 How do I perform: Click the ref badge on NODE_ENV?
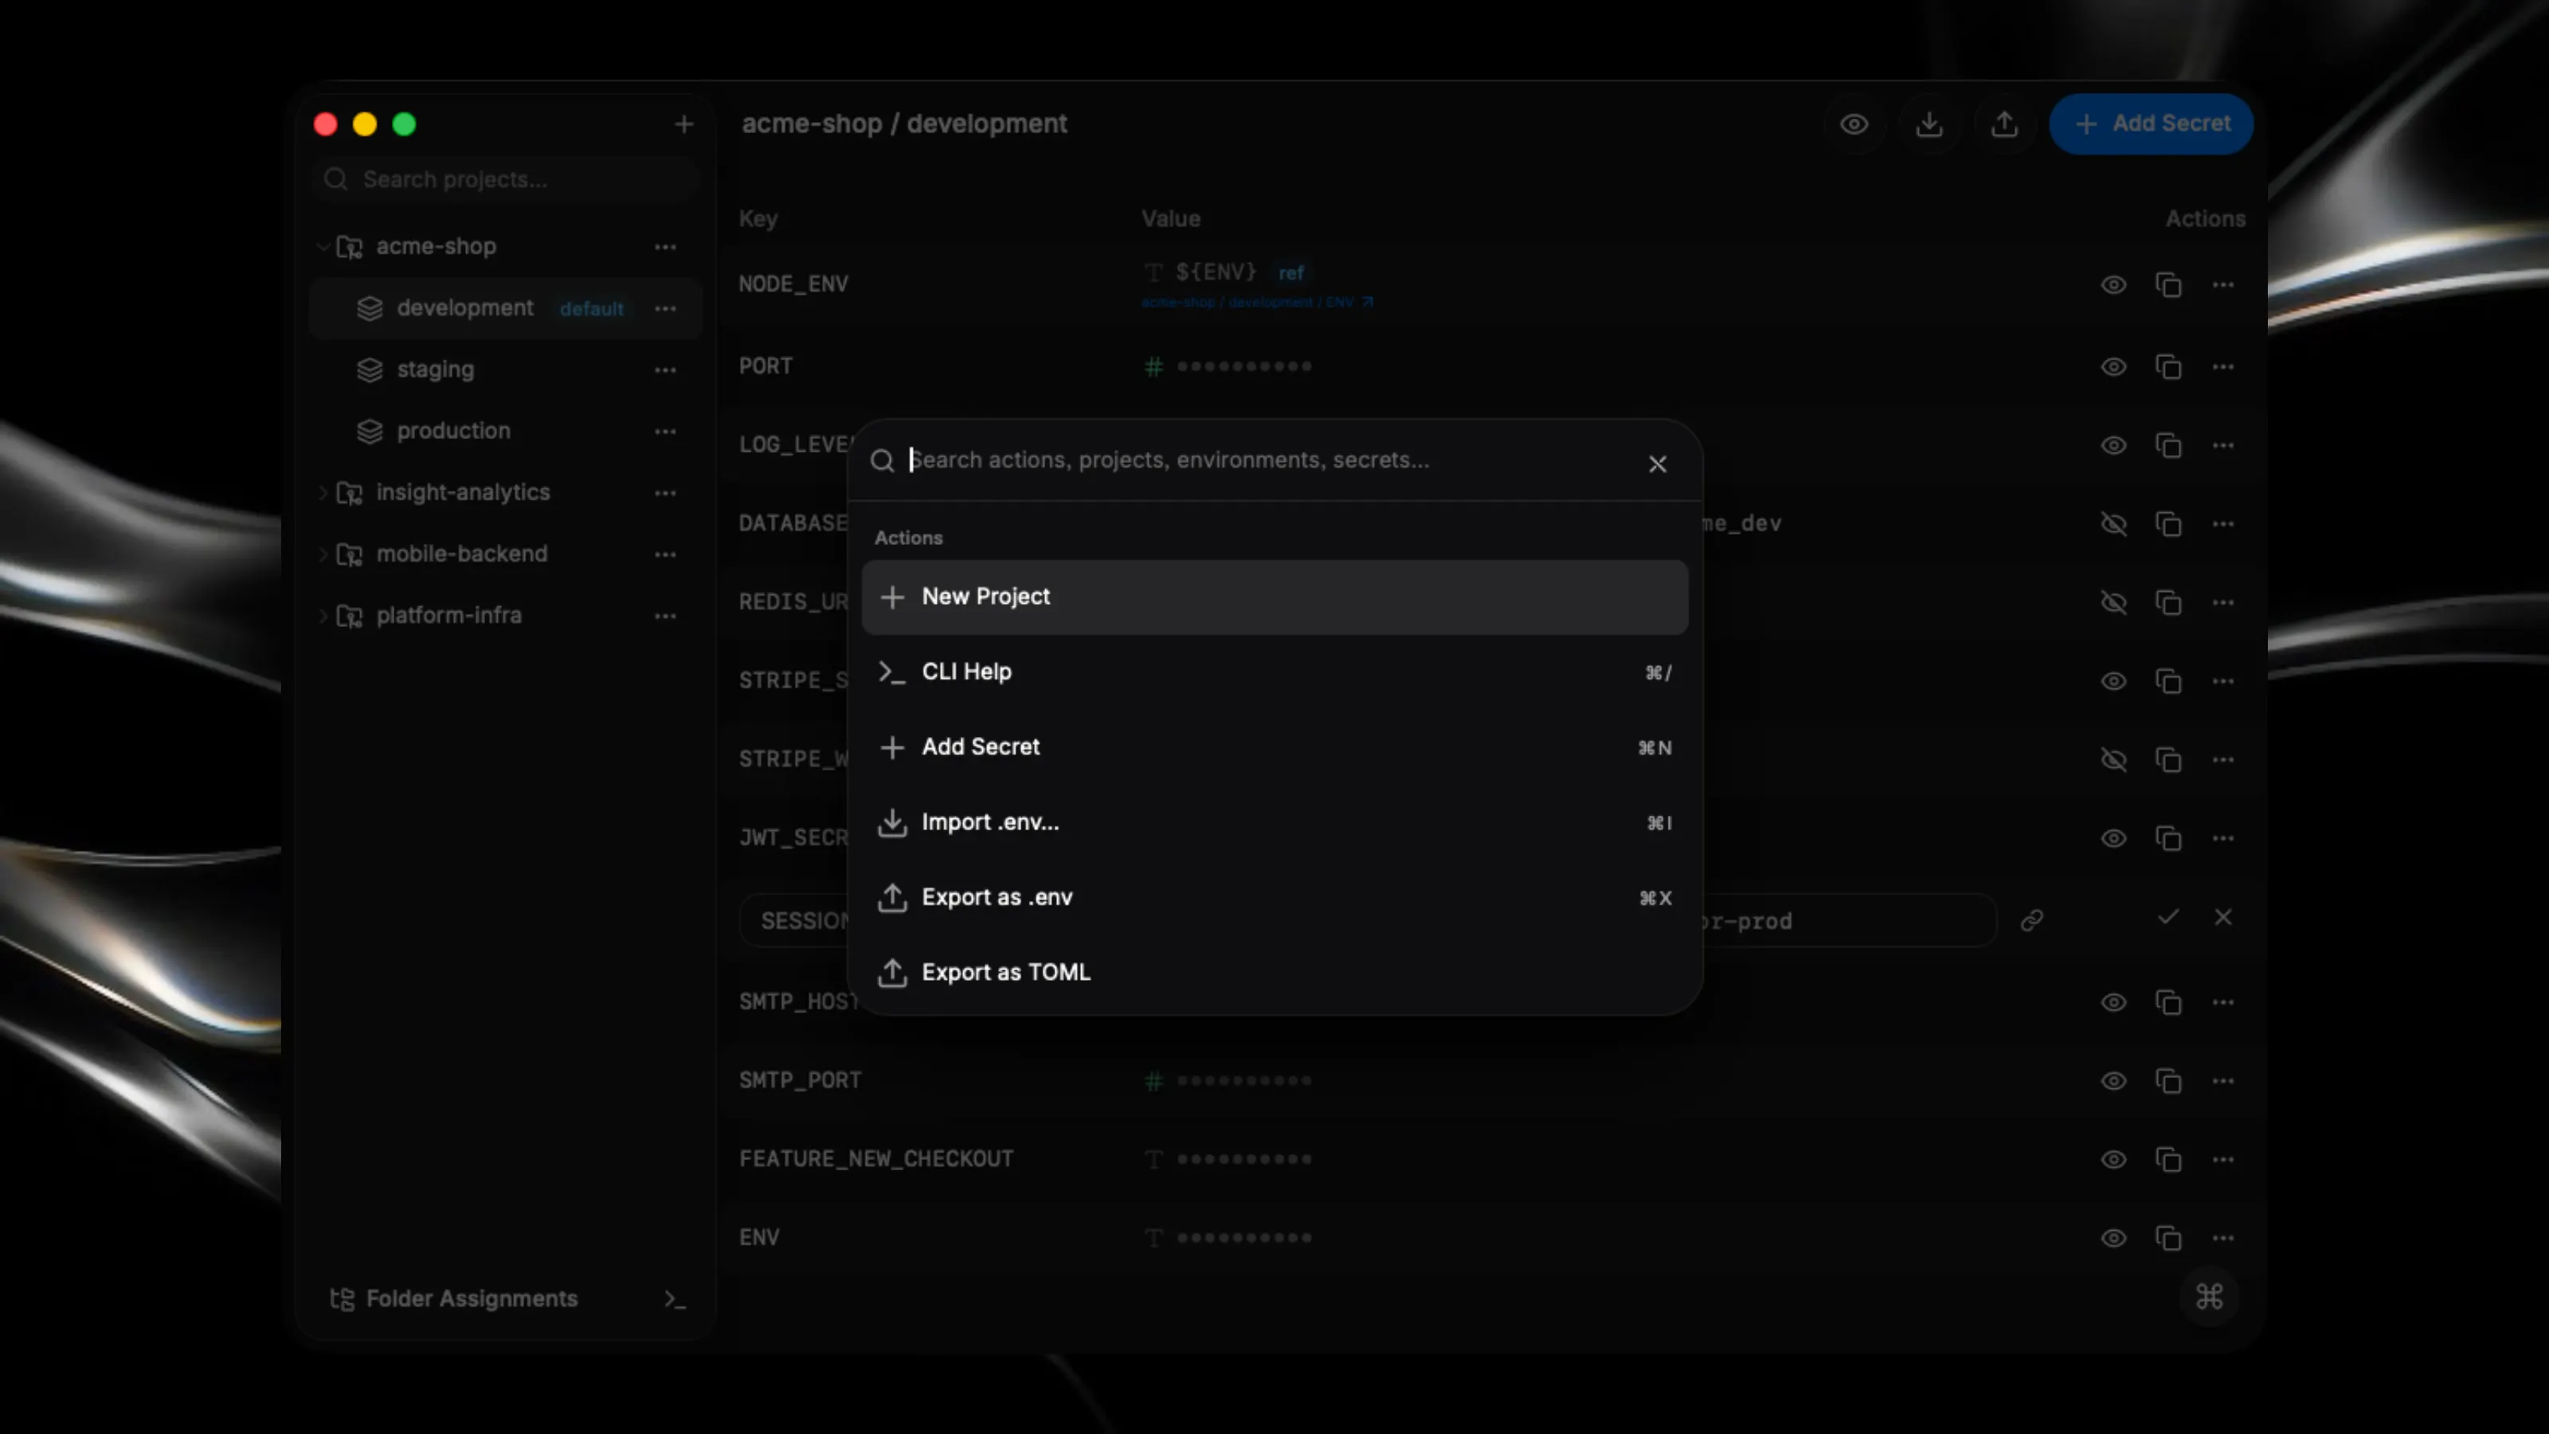pos(1290,272)
